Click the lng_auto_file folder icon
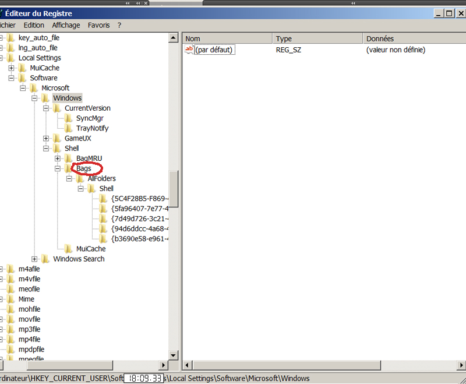The height and width of the screenshot is (384, 466). click(x=10, y=48)
